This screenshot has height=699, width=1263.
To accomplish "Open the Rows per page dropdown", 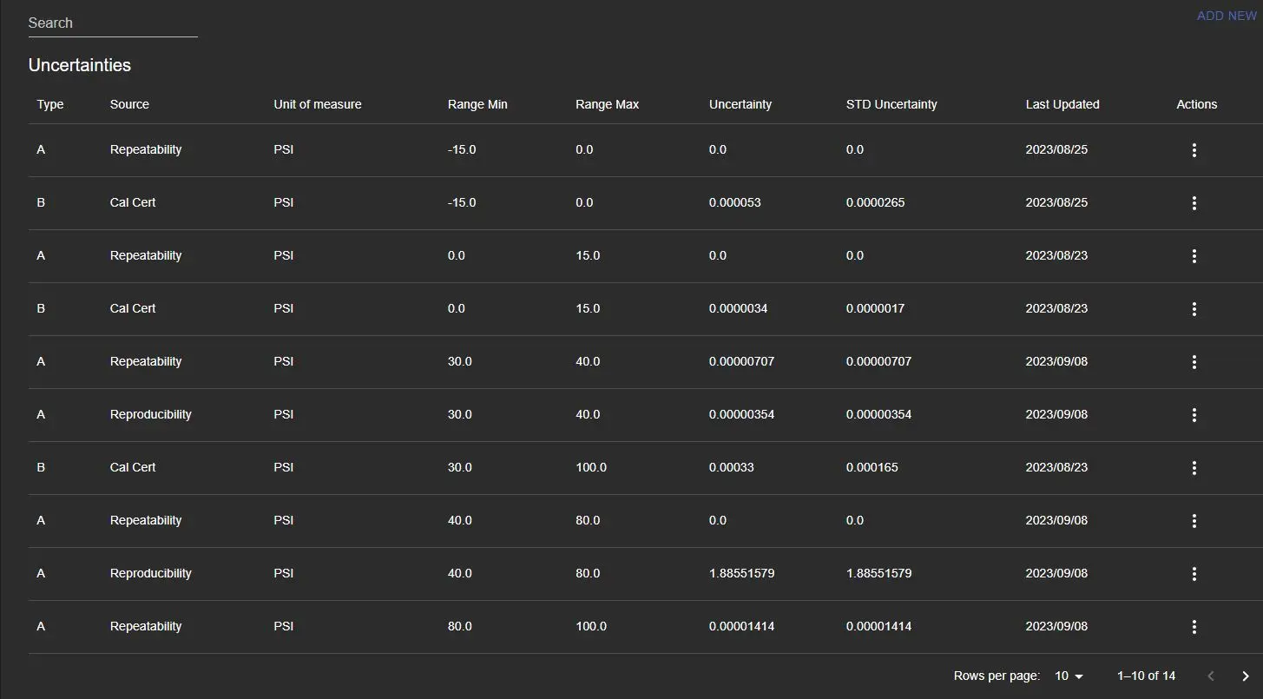I will [x=1069, y=676].
